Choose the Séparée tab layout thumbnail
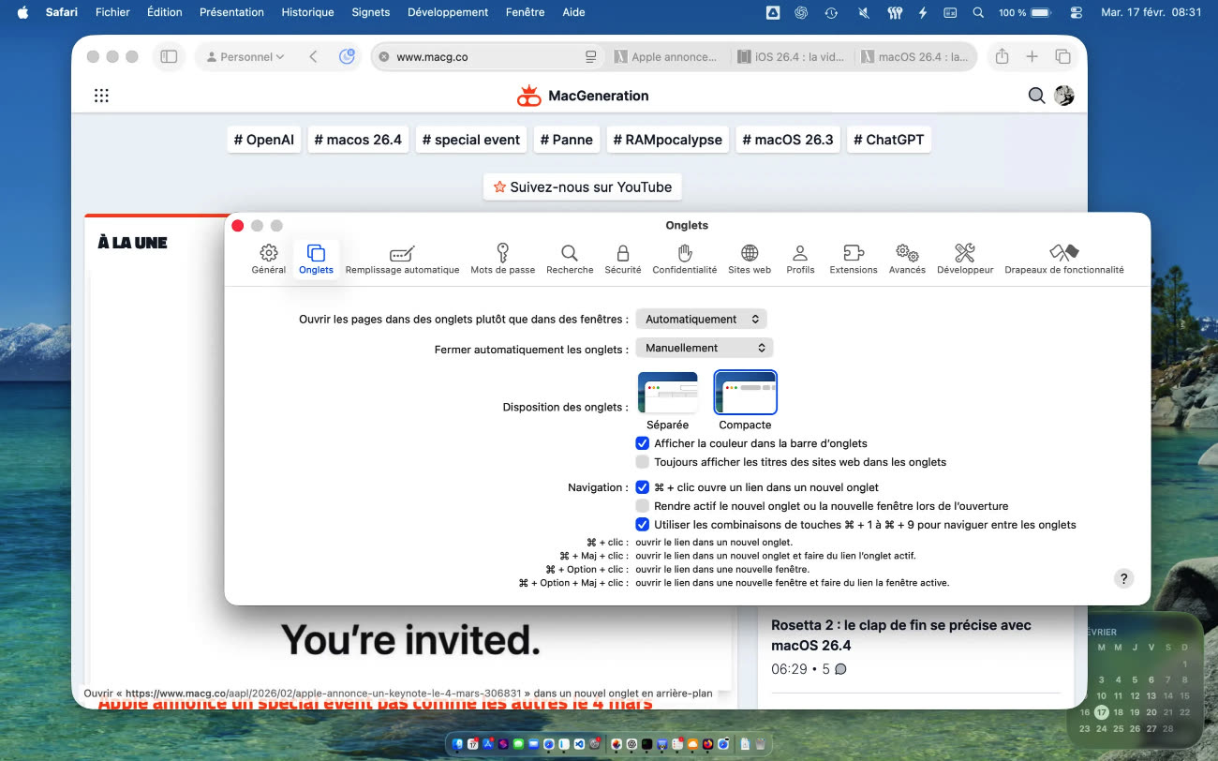This screenshot has height=761, width=1218. pos(668,393)
